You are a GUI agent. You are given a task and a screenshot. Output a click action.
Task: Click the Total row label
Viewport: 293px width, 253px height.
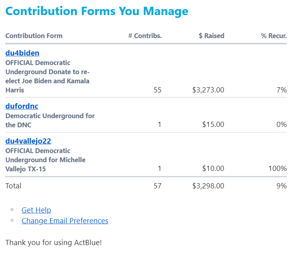tap(13, 186)
